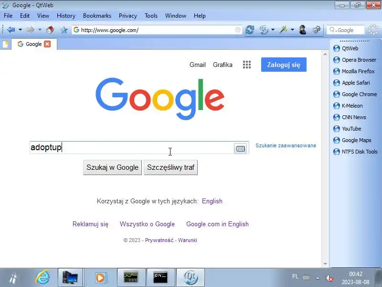Open command prompt taskbar icon
Image resolution: width=382 pixels, height=287 pixels.
pos(160,277)
